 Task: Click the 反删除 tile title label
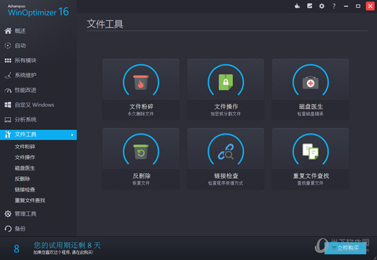pos(141,176)
